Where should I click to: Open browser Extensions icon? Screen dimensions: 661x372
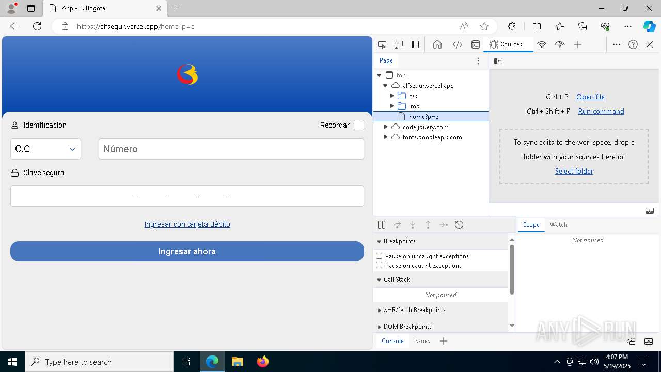coord(512,26)
